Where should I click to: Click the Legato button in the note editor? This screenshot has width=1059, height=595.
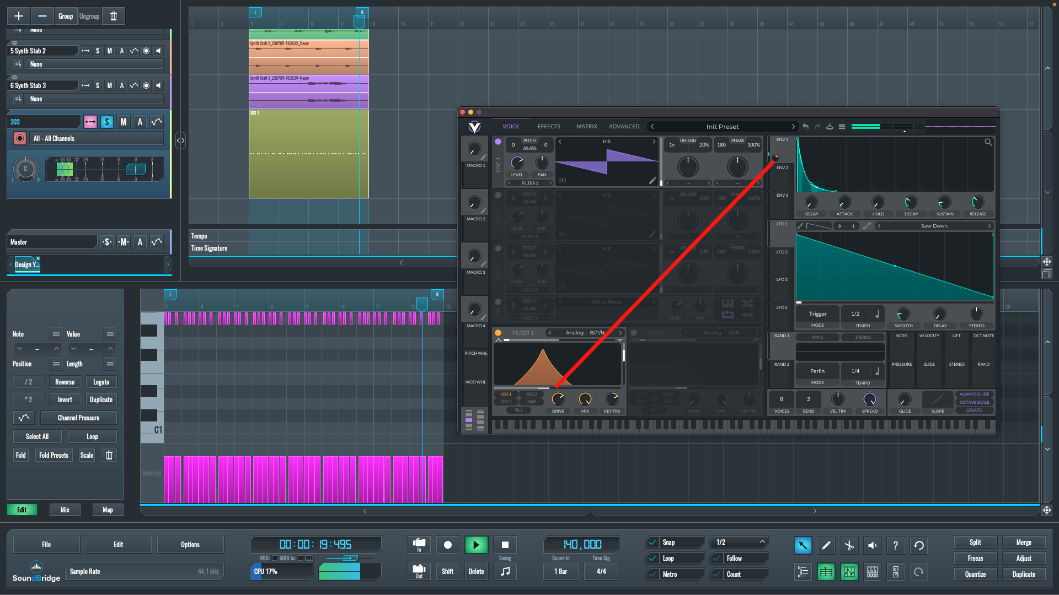coord(101,382)
